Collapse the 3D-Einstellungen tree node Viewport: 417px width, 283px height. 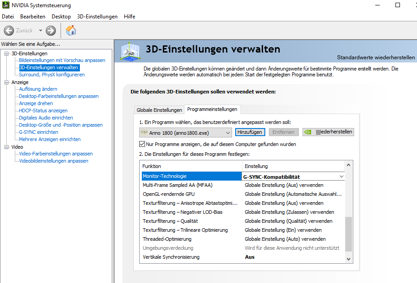7,53
